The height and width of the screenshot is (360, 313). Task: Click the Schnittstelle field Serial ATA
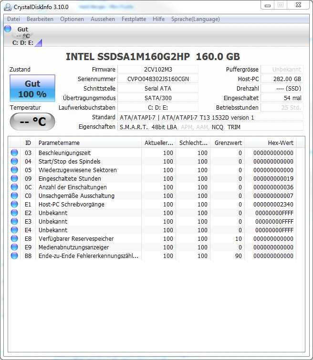(158, 88)
